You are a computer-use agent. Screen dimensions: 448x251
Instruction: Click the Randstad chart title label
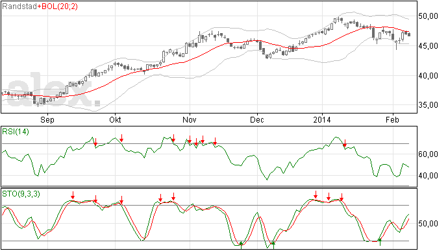(19, 6)
